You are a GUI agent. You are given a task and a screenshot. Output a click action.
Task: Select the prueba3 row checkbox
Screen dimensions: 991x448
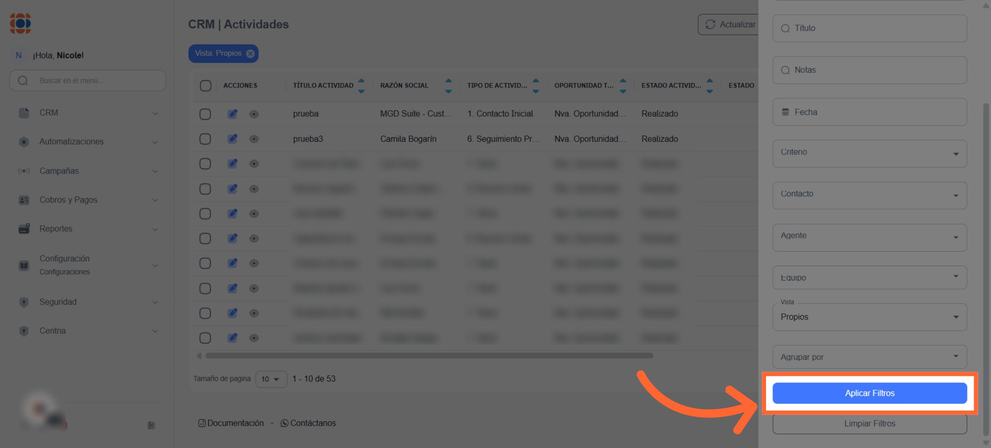pyautogui.click(x=205, y=139)
